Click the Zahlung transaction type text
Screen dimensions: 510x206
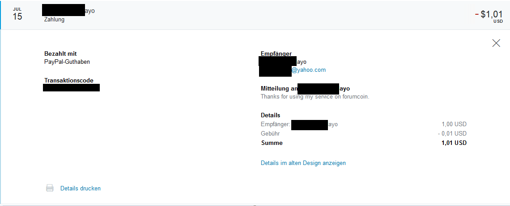[x=54, y=20]
